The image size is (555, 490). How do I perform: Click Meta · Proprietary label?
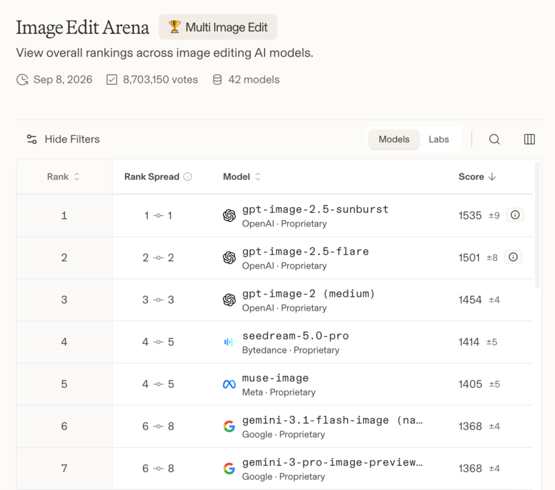coord(279,392)
